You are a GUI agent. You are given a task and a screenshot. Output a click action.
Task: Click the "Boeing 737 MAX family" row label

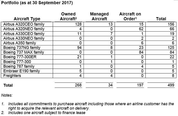pyautogui.click(x=23, y=52)
